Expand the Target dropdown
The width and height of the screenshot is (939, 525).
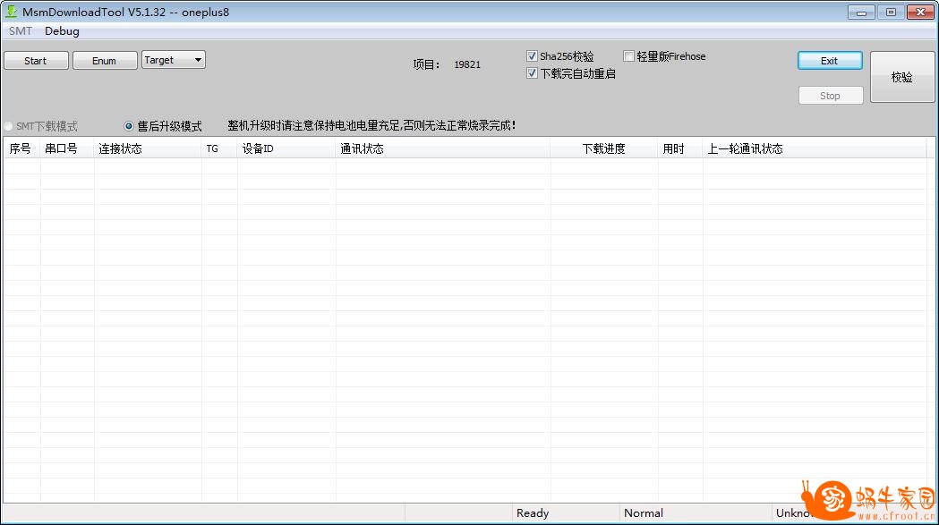tap(174, 60)
